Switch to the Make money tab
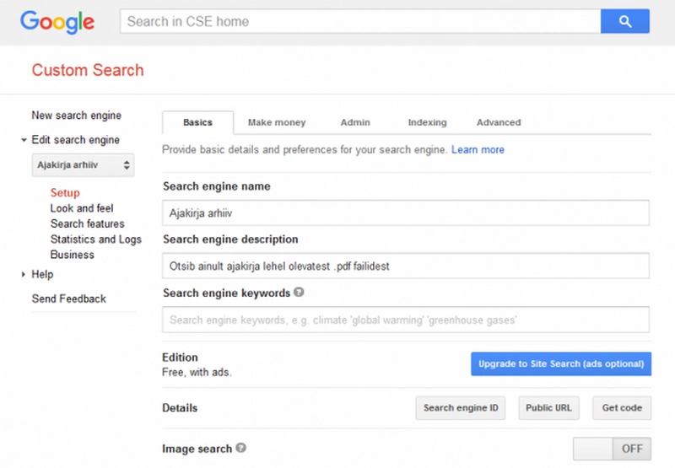The width and height of the screenshot is (675, 468). tap(277, 122)
